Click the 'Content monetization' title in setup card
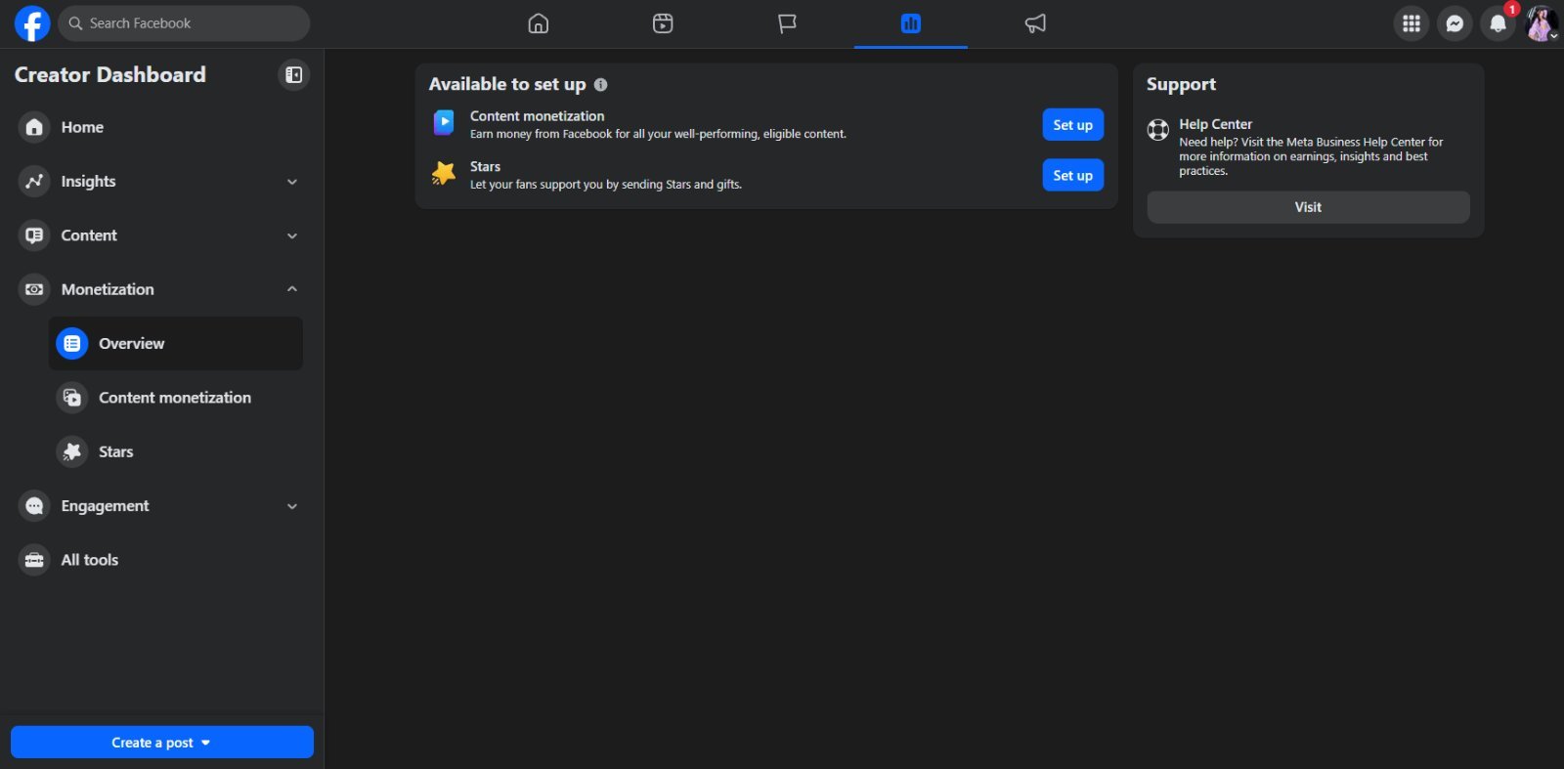Screen dimensions: 1564x769 point(537,116)
